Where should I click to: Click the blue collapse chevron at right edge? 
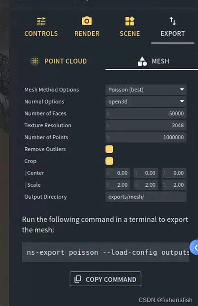pyautogui.click(x=194, y=248)
